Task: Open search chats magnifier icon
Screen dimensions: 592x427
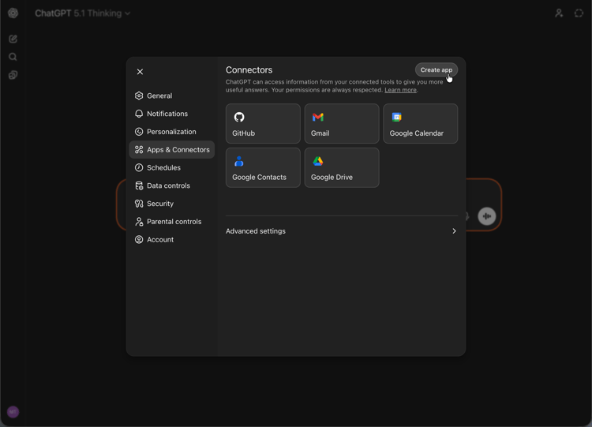Action: (x=13, y=57)
